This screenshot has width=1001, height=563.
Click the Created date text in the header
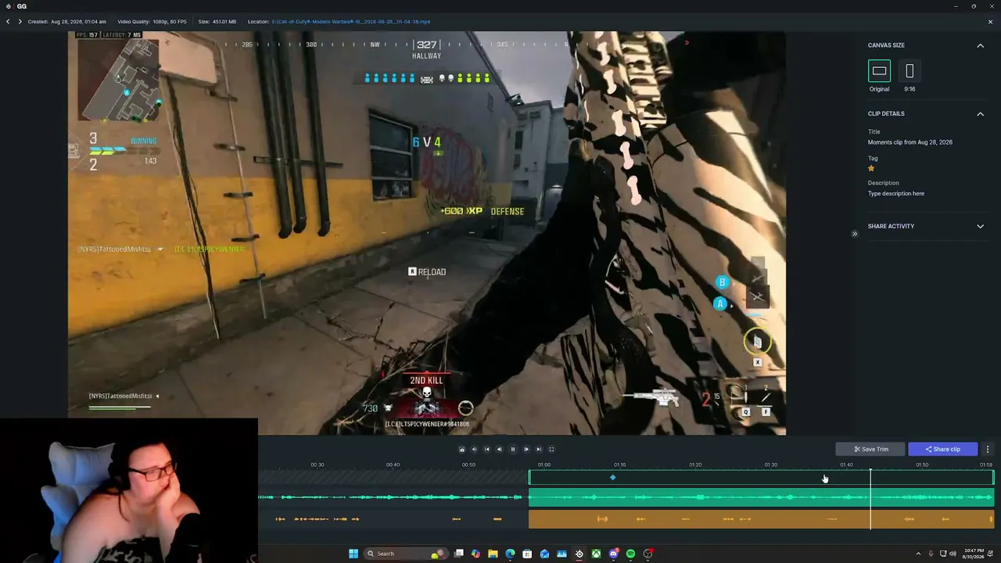(66, 22)
